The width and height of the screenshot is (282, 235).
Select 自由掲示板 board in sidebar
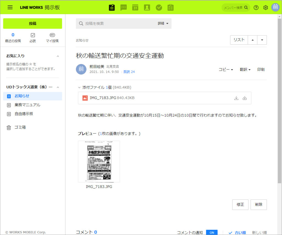[24, 114]
